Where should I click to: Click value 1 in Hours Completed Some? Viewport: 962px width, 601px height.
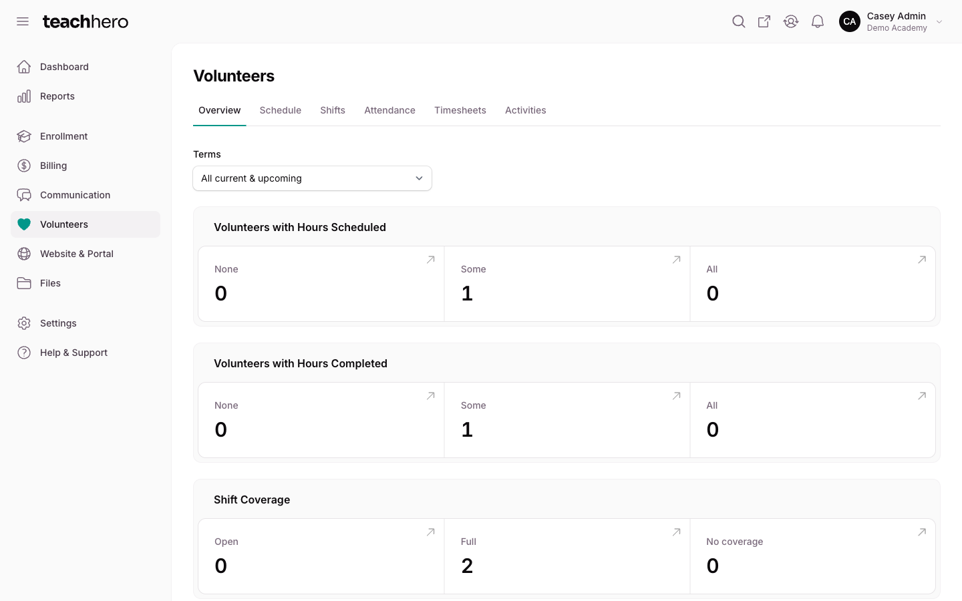(x=467, y=429)
